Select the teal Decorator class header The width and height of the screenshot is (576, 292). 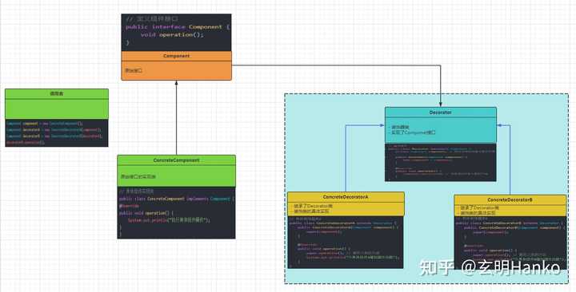pos(441,112)
